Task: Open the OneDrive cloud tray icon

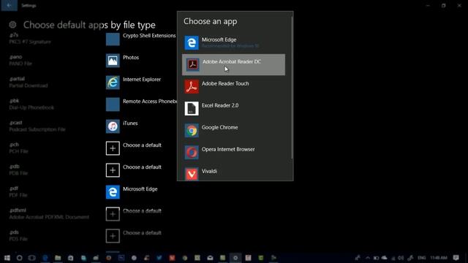Action: [384, 258]
